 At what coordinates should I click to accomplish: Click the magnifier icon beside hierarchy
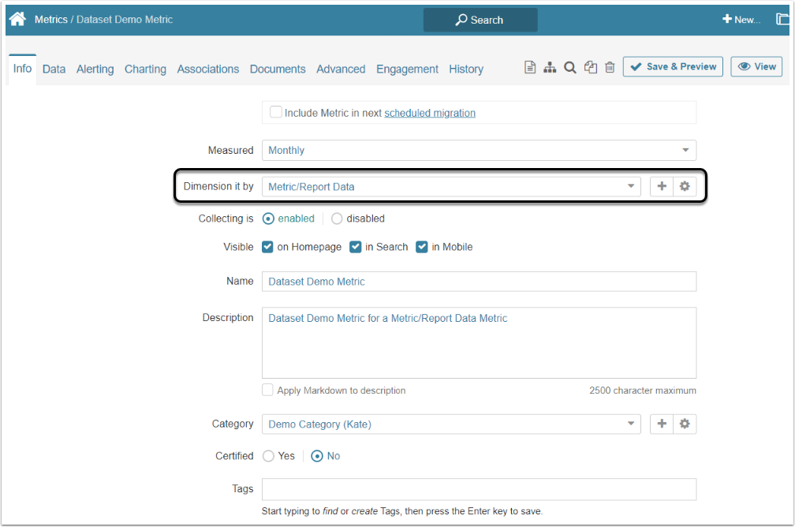(570, 68)
